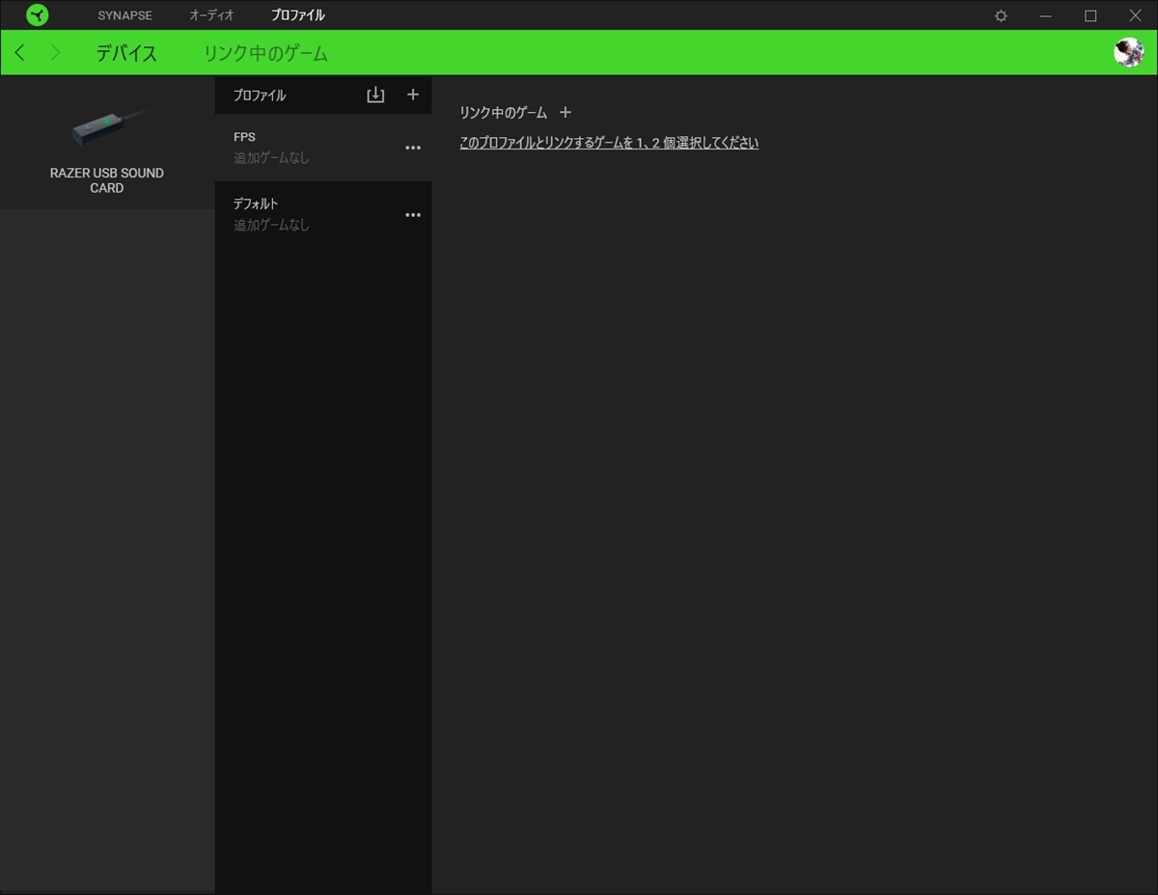1158x895 pixels.
Task: Click the プロファイル list header
Action: tap(260, 95)
